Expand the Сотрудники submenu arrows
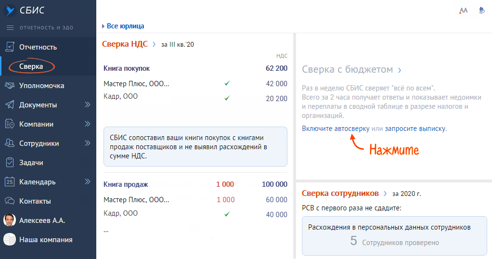Image resolution: width=492 pixels, height=259 pixels. [88, 143]
